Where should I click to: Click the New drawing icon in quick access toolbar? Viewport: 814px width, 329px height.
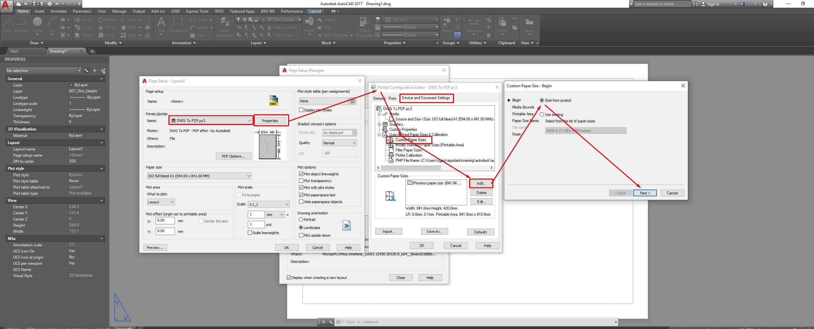[19, 4]
